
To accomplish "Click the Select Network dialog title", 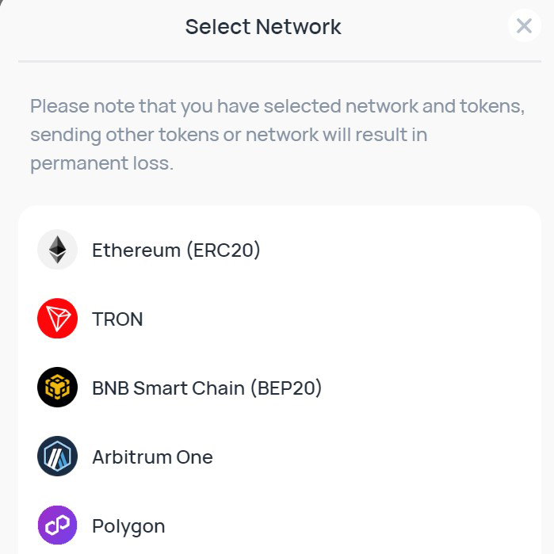I will [x=263, y=26].
